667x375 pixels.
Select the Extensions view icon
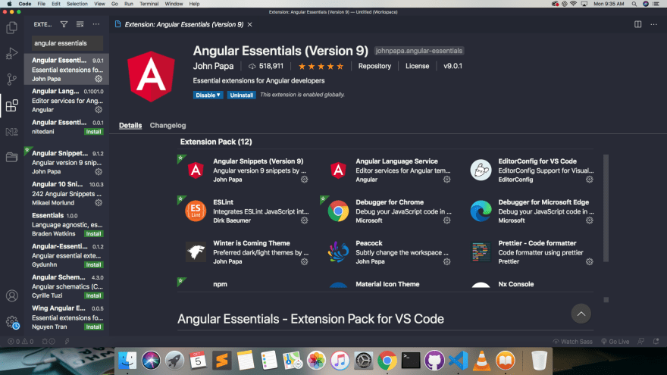[12, 105]
